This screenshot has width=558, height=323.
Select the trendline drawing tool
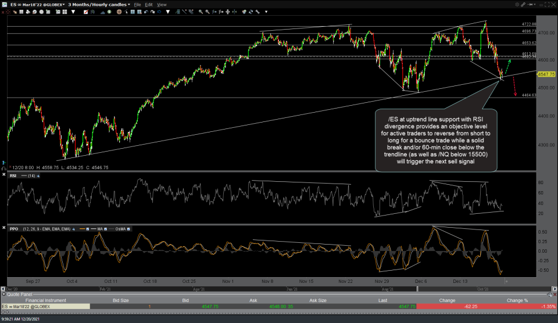click(184, 12)
